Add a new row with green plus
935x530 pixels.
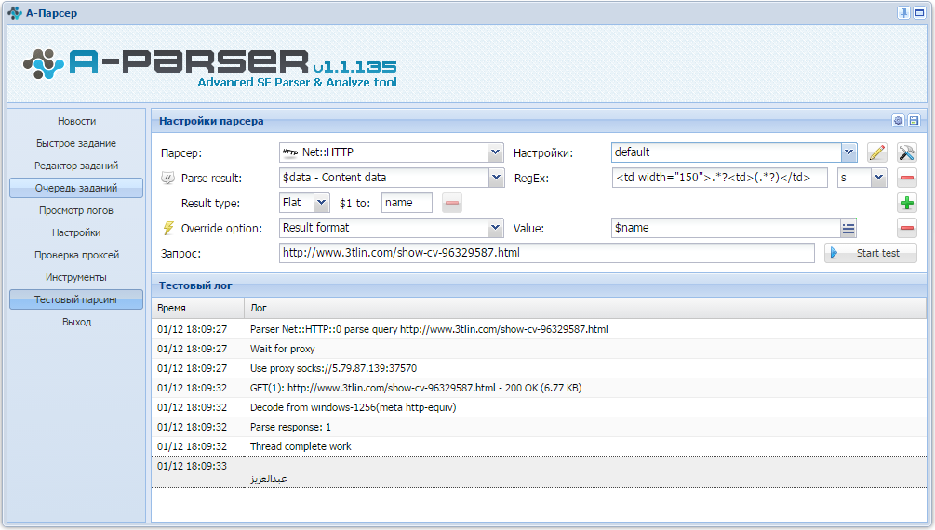click(906, 203)
